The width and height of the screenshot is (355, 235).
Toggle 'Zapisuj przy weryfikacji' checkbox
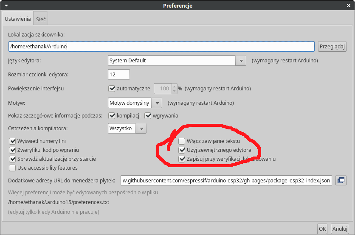point(182,159)
